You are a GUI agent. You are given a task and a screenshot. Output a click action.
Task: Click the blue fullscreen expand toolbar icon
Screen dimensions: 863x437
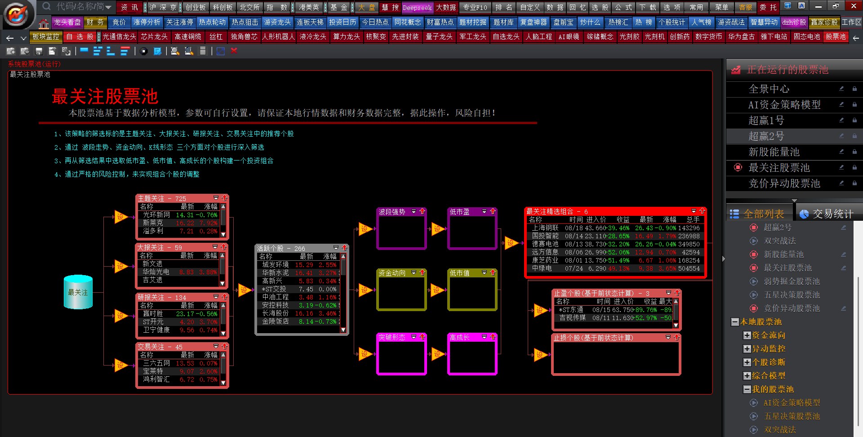(220, 51)
